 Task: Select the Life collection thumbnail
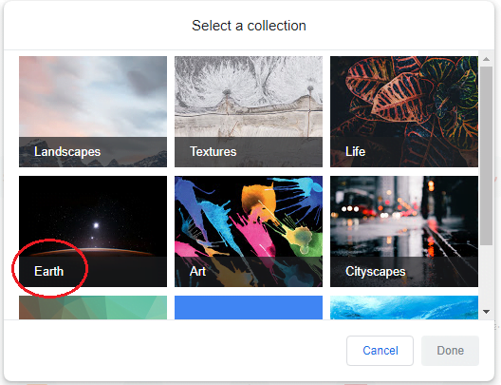[x=404, y=111]
